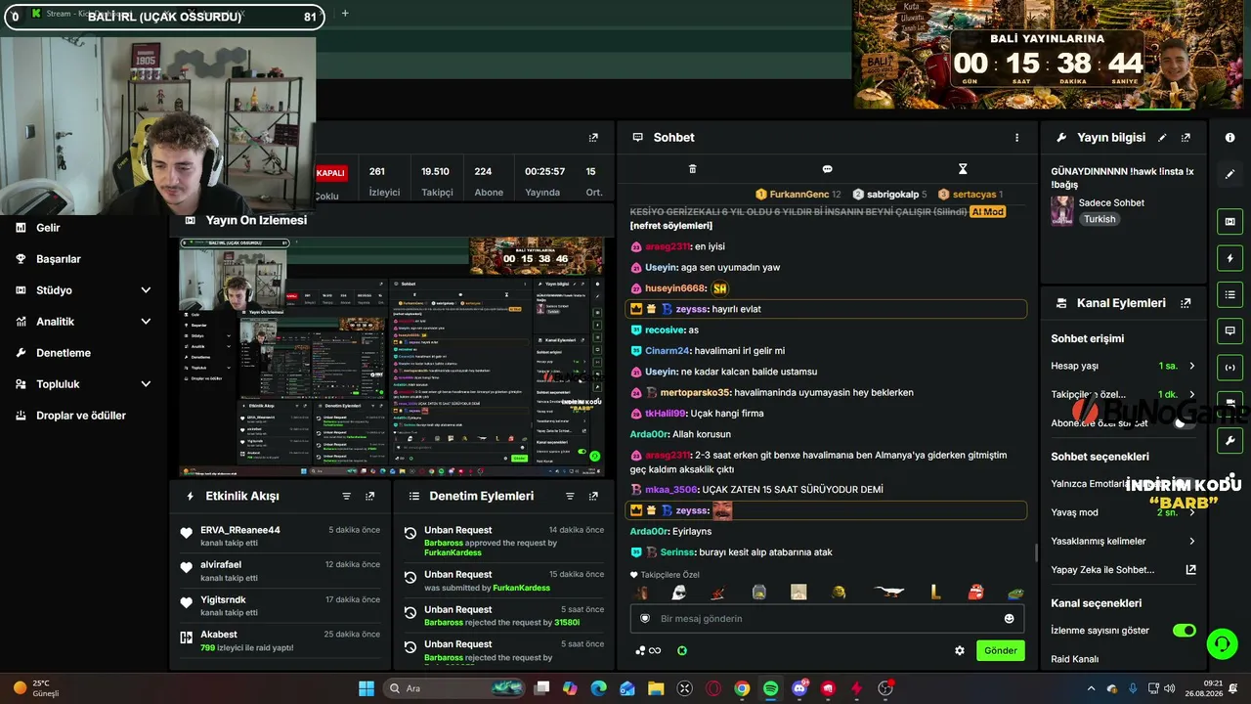Send the chat message with Gönder

tap(1001, 650)
